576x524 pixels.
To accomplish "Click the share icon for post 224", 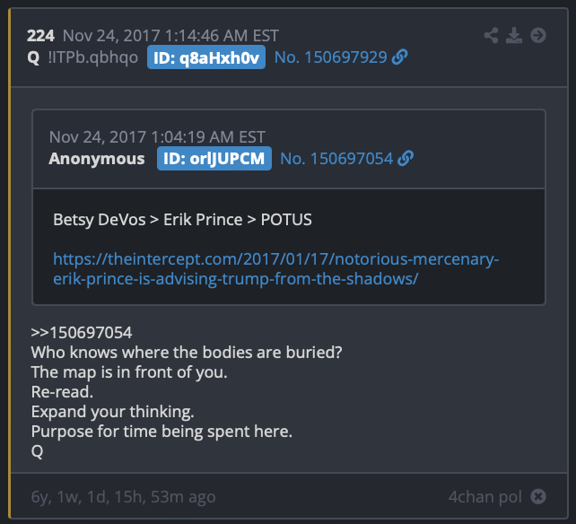I will [x=491, y=36].
